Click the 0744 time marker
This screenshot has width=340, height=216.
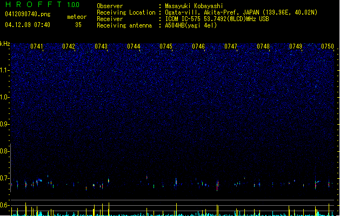(134, 46)
